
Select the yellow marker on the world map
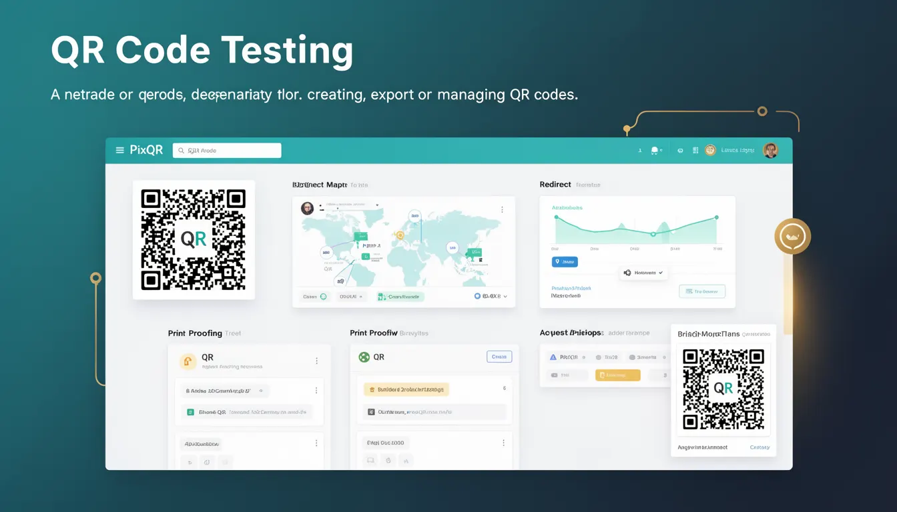[x=400, y=235]
